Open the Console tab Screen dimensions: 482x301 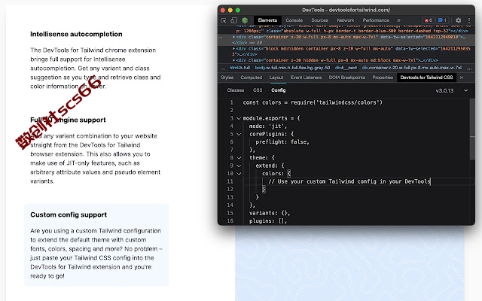pyautogui.click(x=294, y=20)
